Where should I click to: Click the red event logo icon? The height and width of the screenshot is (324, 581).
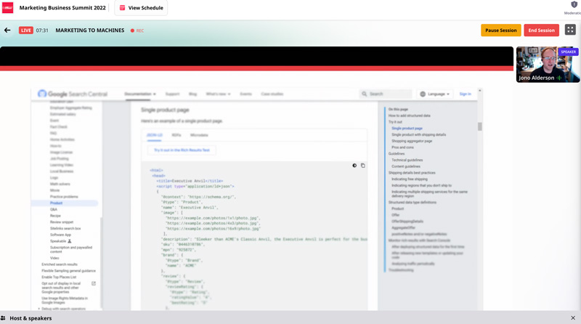7,7
